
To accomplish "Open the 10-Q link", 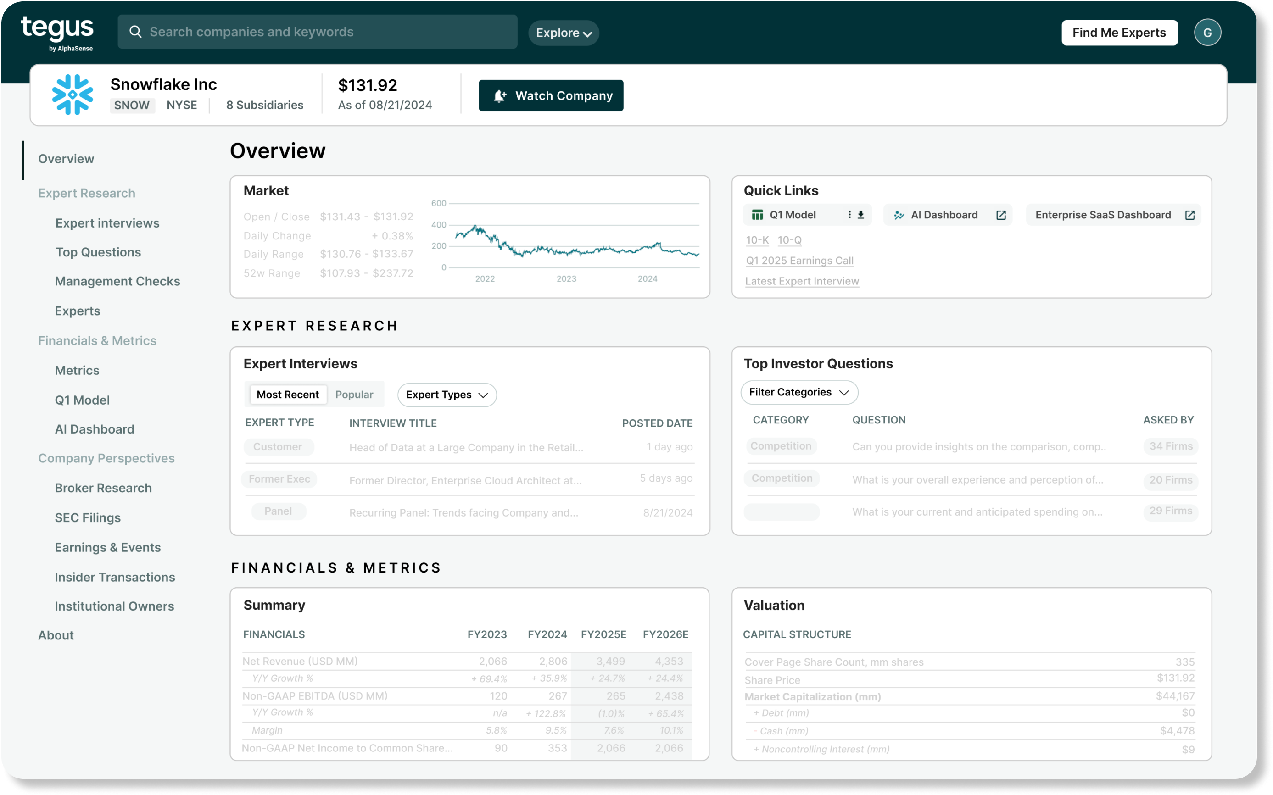I will (789, 240).
